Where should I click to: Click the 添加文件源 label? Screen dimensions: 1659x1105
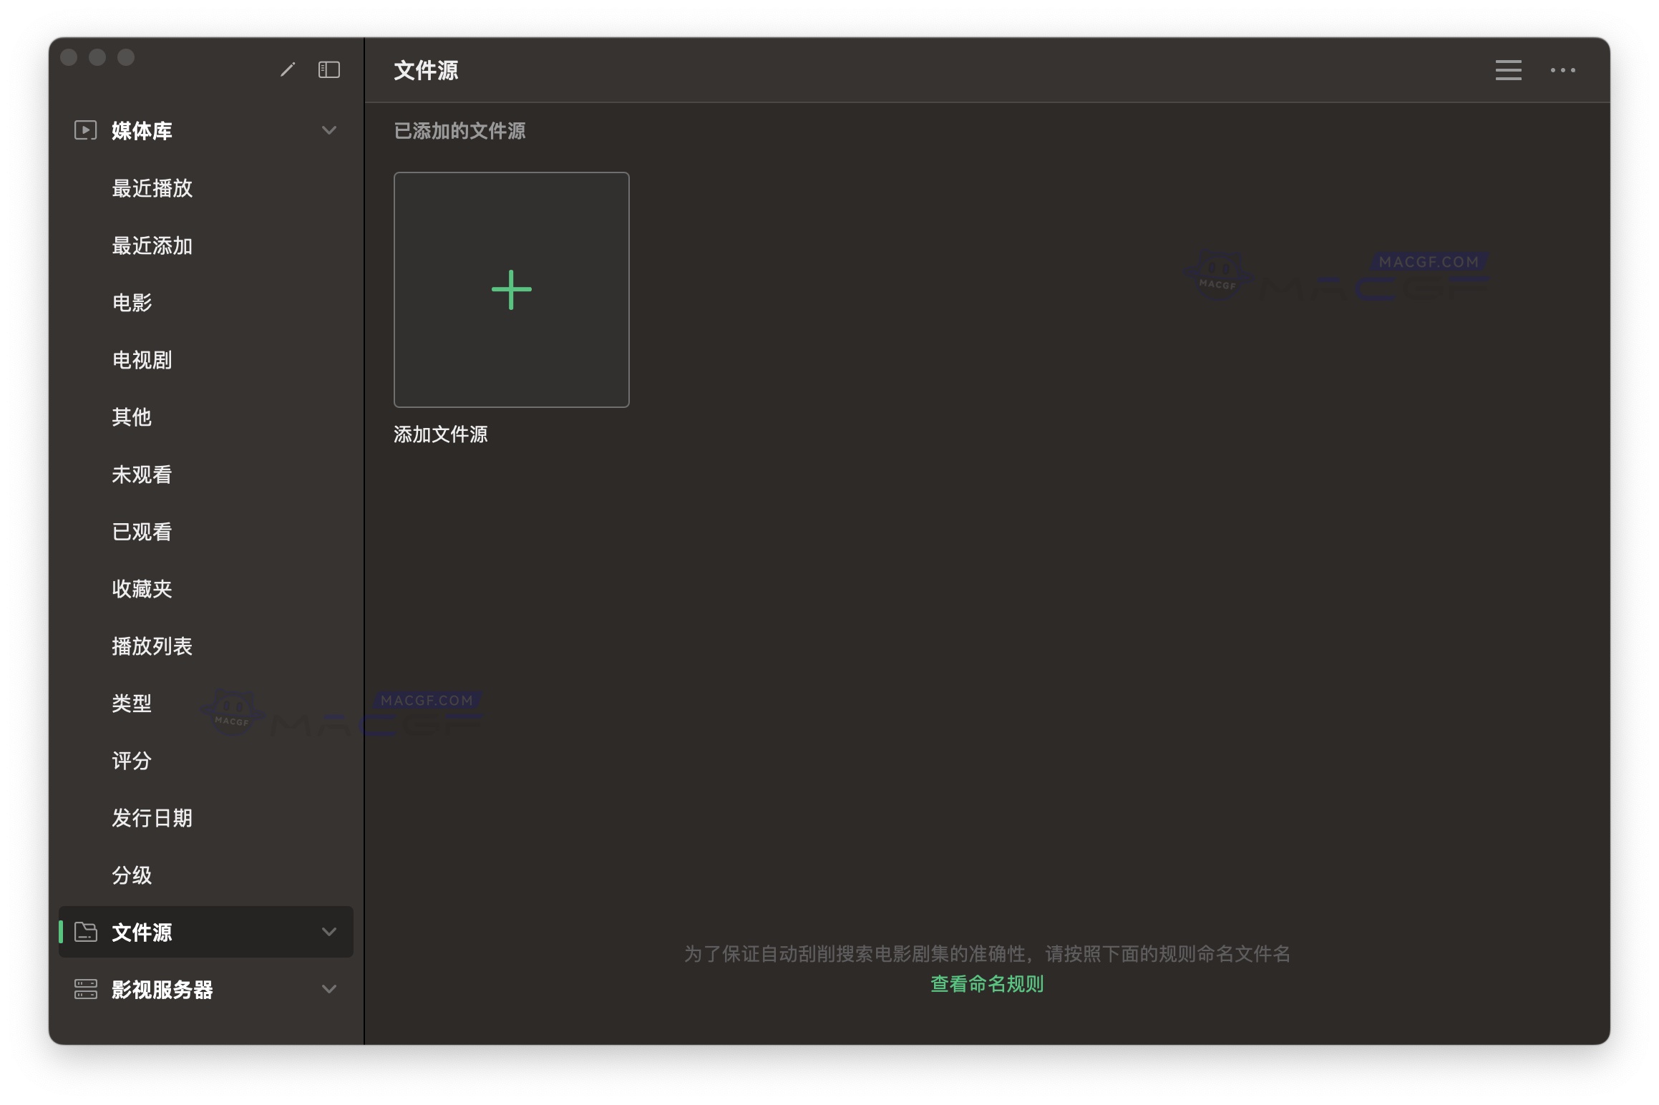click(x=440, y=434)
